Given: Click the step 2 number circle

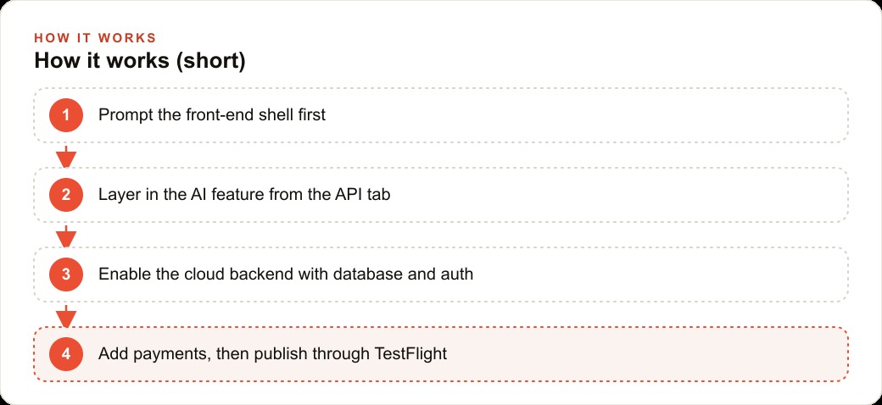Looking at the screenshot, I should (66, 195).
